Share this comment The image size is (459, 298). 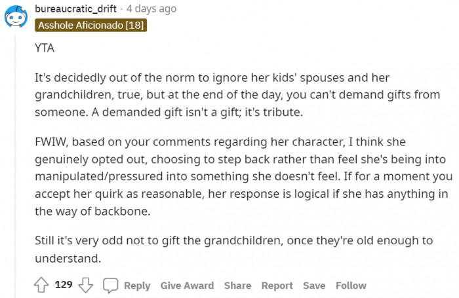coord(237,286)
